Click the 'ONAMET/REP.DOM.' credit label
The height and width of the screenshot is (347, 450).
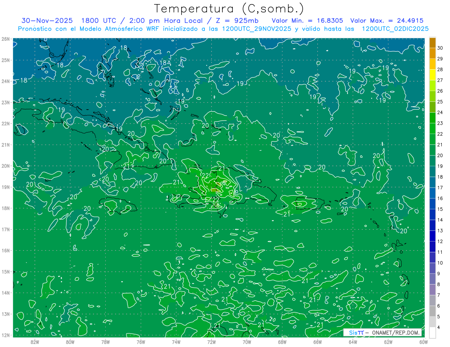[396, 332]
